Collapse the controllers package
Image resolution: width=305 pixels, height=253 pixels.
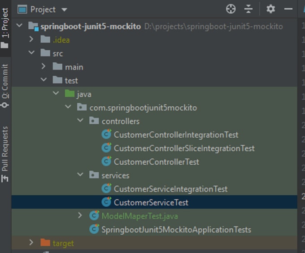(80, 120)
